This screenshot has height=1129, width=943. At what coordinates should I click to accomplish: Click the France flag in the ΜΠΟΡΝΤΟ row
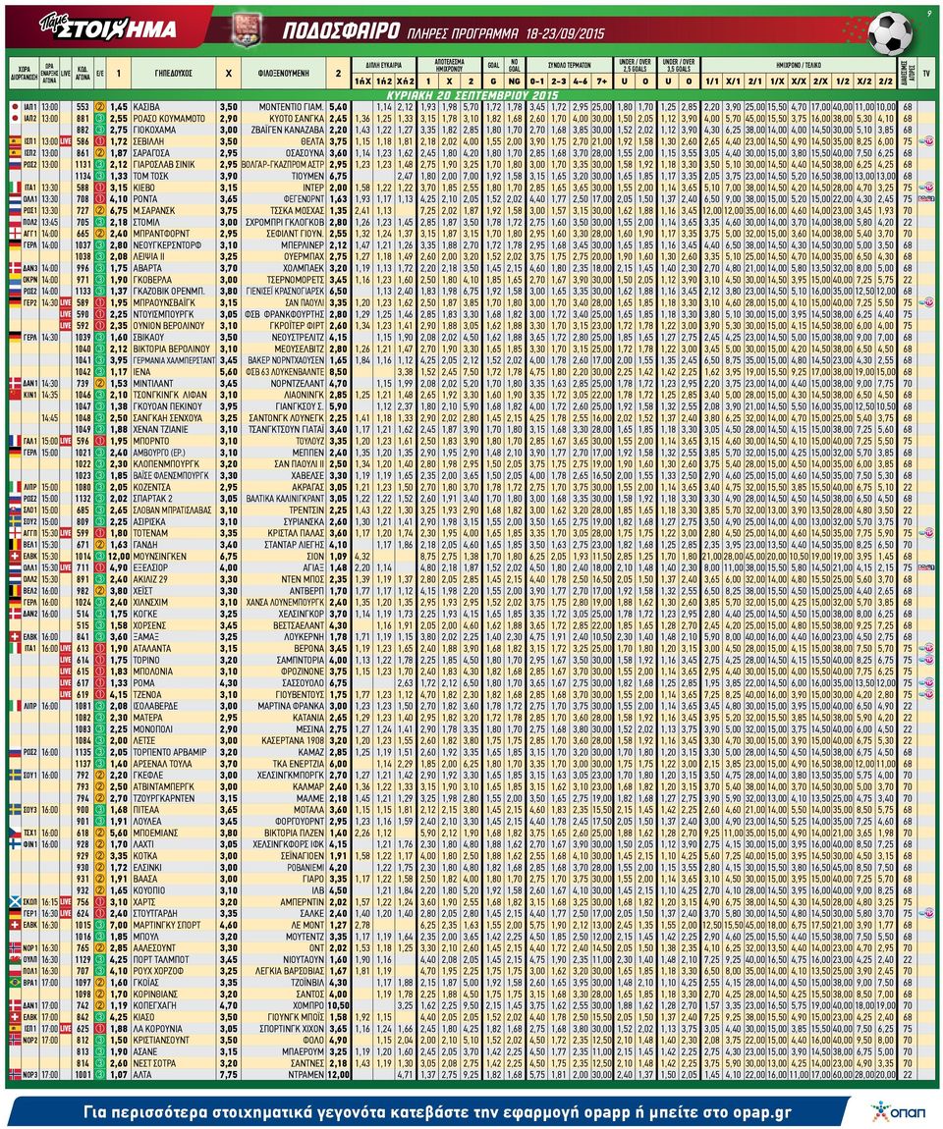point(15,441)
